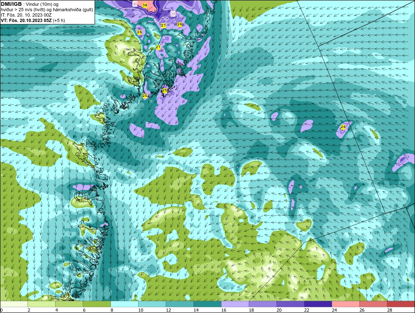Click the 26 gust label on eastern offshore patch
Viewport: 415px width, 313px height.
[x=343, y=127]
